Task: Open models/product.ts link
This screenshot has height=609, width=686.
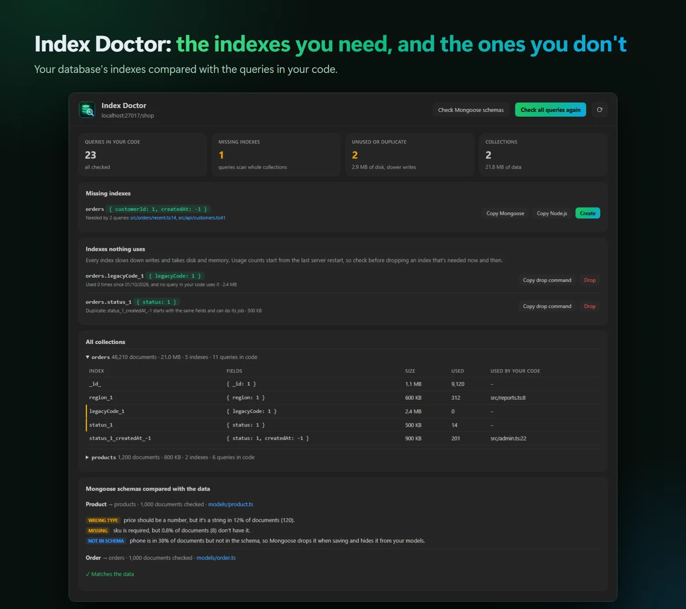Action: (231, 504)
